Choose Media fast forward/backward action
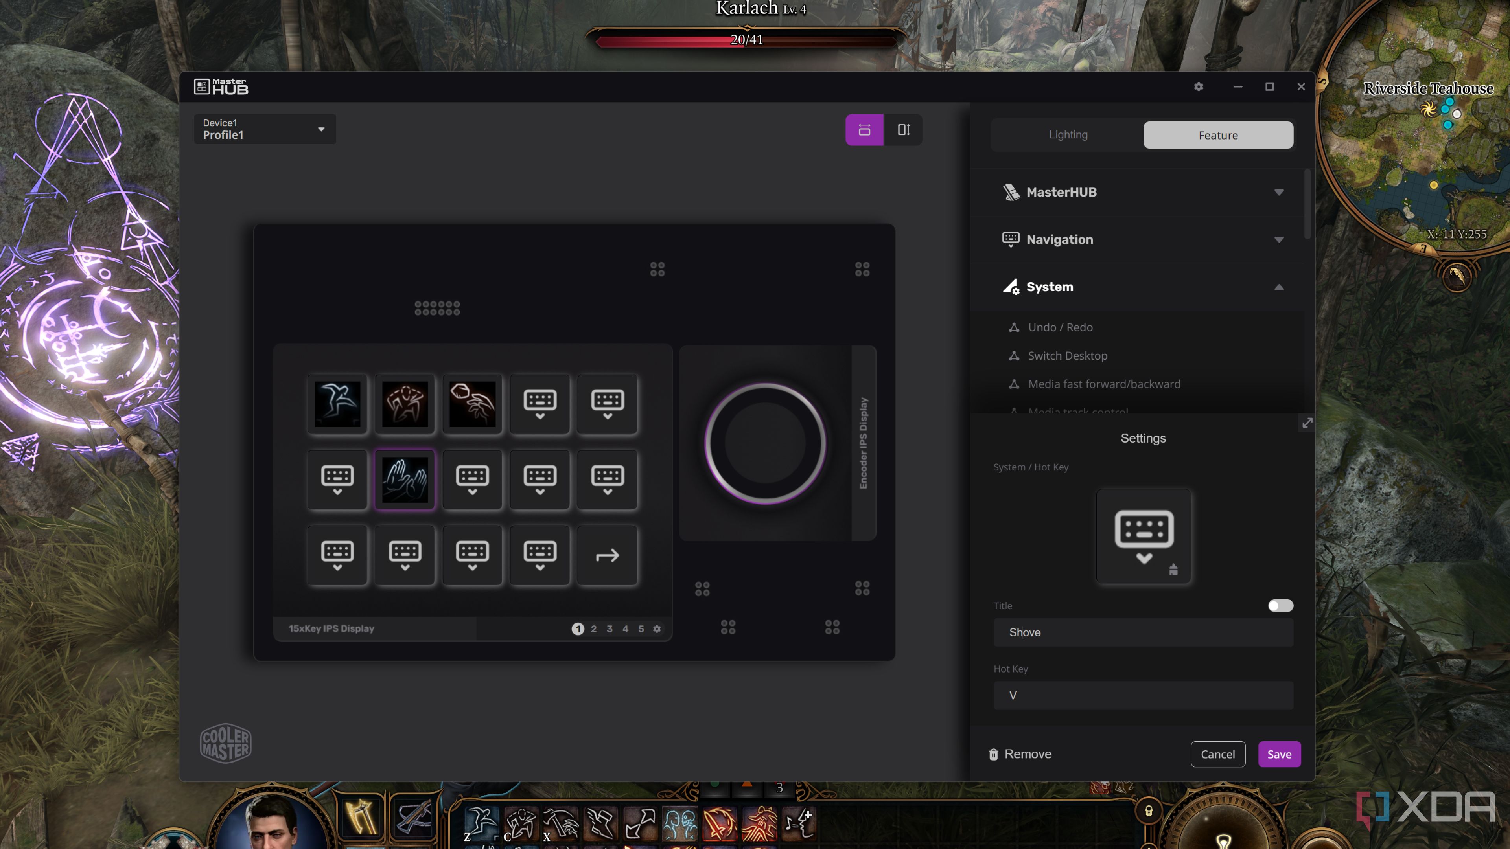Image resolution: width=1510 pixels, height=849 pixels. tap(1104, 384)
